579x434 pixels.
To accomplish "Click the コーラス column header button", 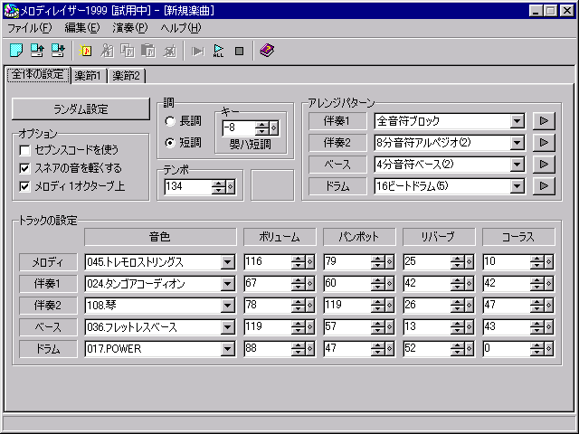I will click(518, 237).
